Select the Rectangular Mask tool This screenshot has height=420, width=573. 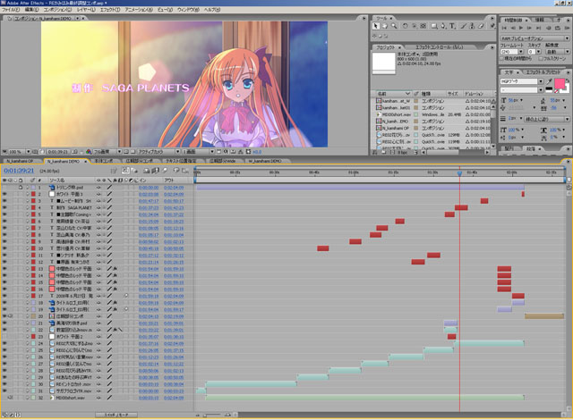click(433, 26)
